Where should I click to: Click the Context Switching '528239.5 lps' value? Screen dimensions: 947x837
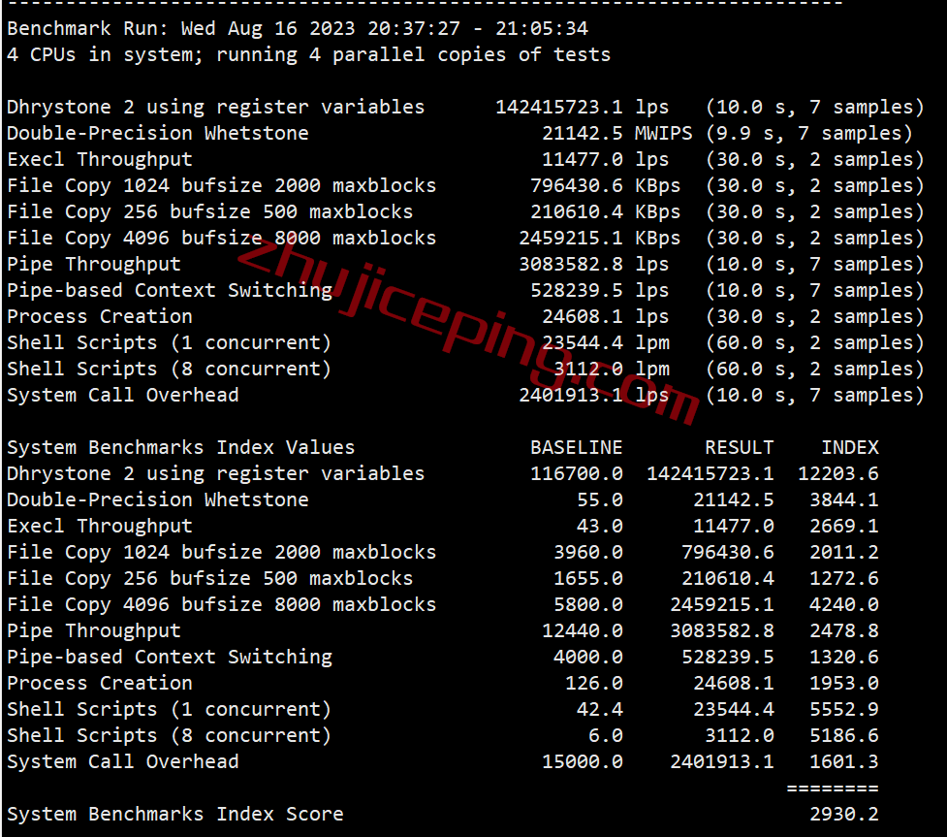pos(600,290)
